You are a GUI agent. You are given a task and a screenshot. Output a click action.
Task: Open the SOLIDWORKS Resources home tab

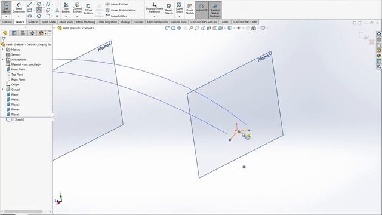click(379, 33)
